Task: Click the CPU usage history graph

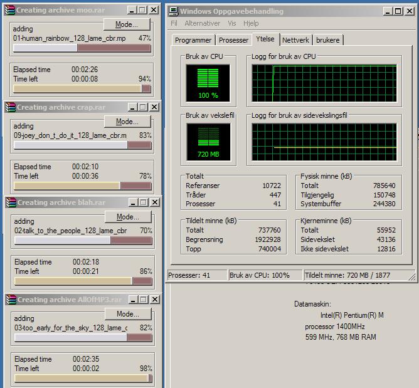Action: point(324,83)
